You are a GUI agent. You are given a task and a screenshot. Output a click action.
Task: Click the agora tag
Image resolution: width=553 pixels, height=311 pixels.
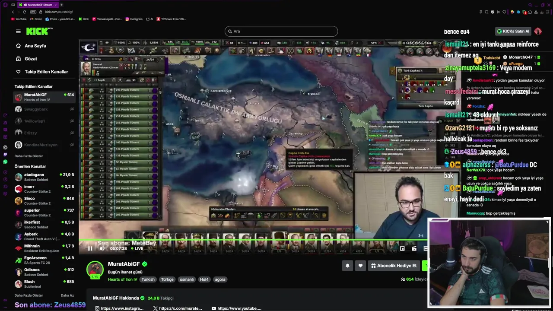(x=220, y=279)
